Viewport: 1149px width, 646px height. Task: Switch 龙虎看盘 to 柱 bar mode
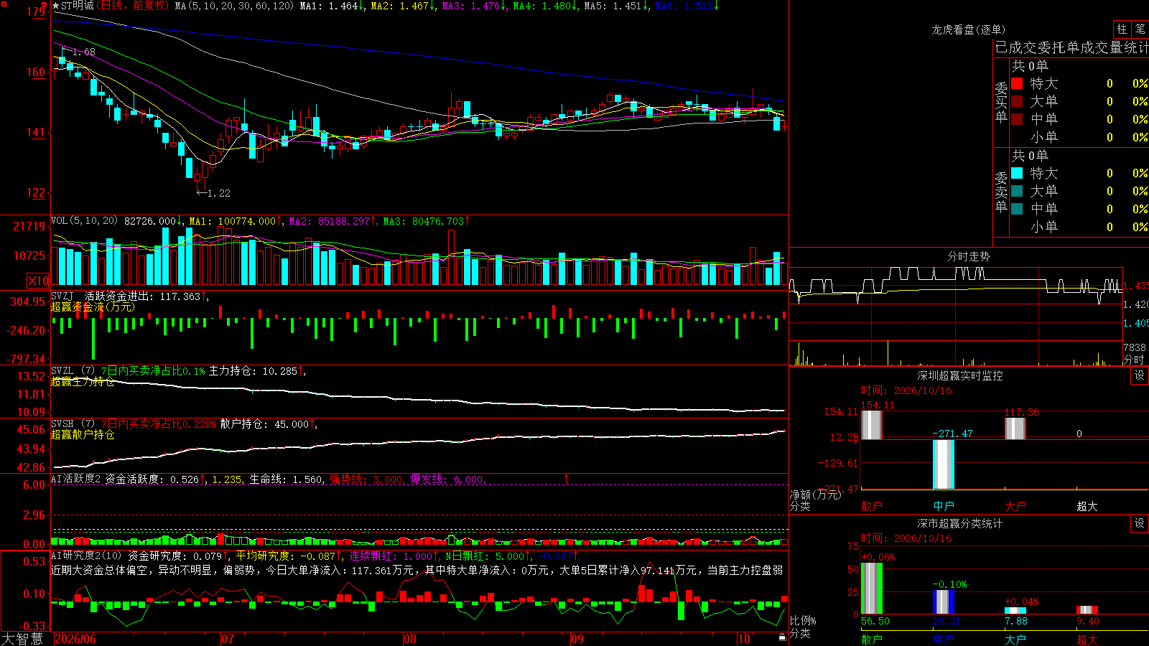pyautogui.click(x=1122, y=29)
